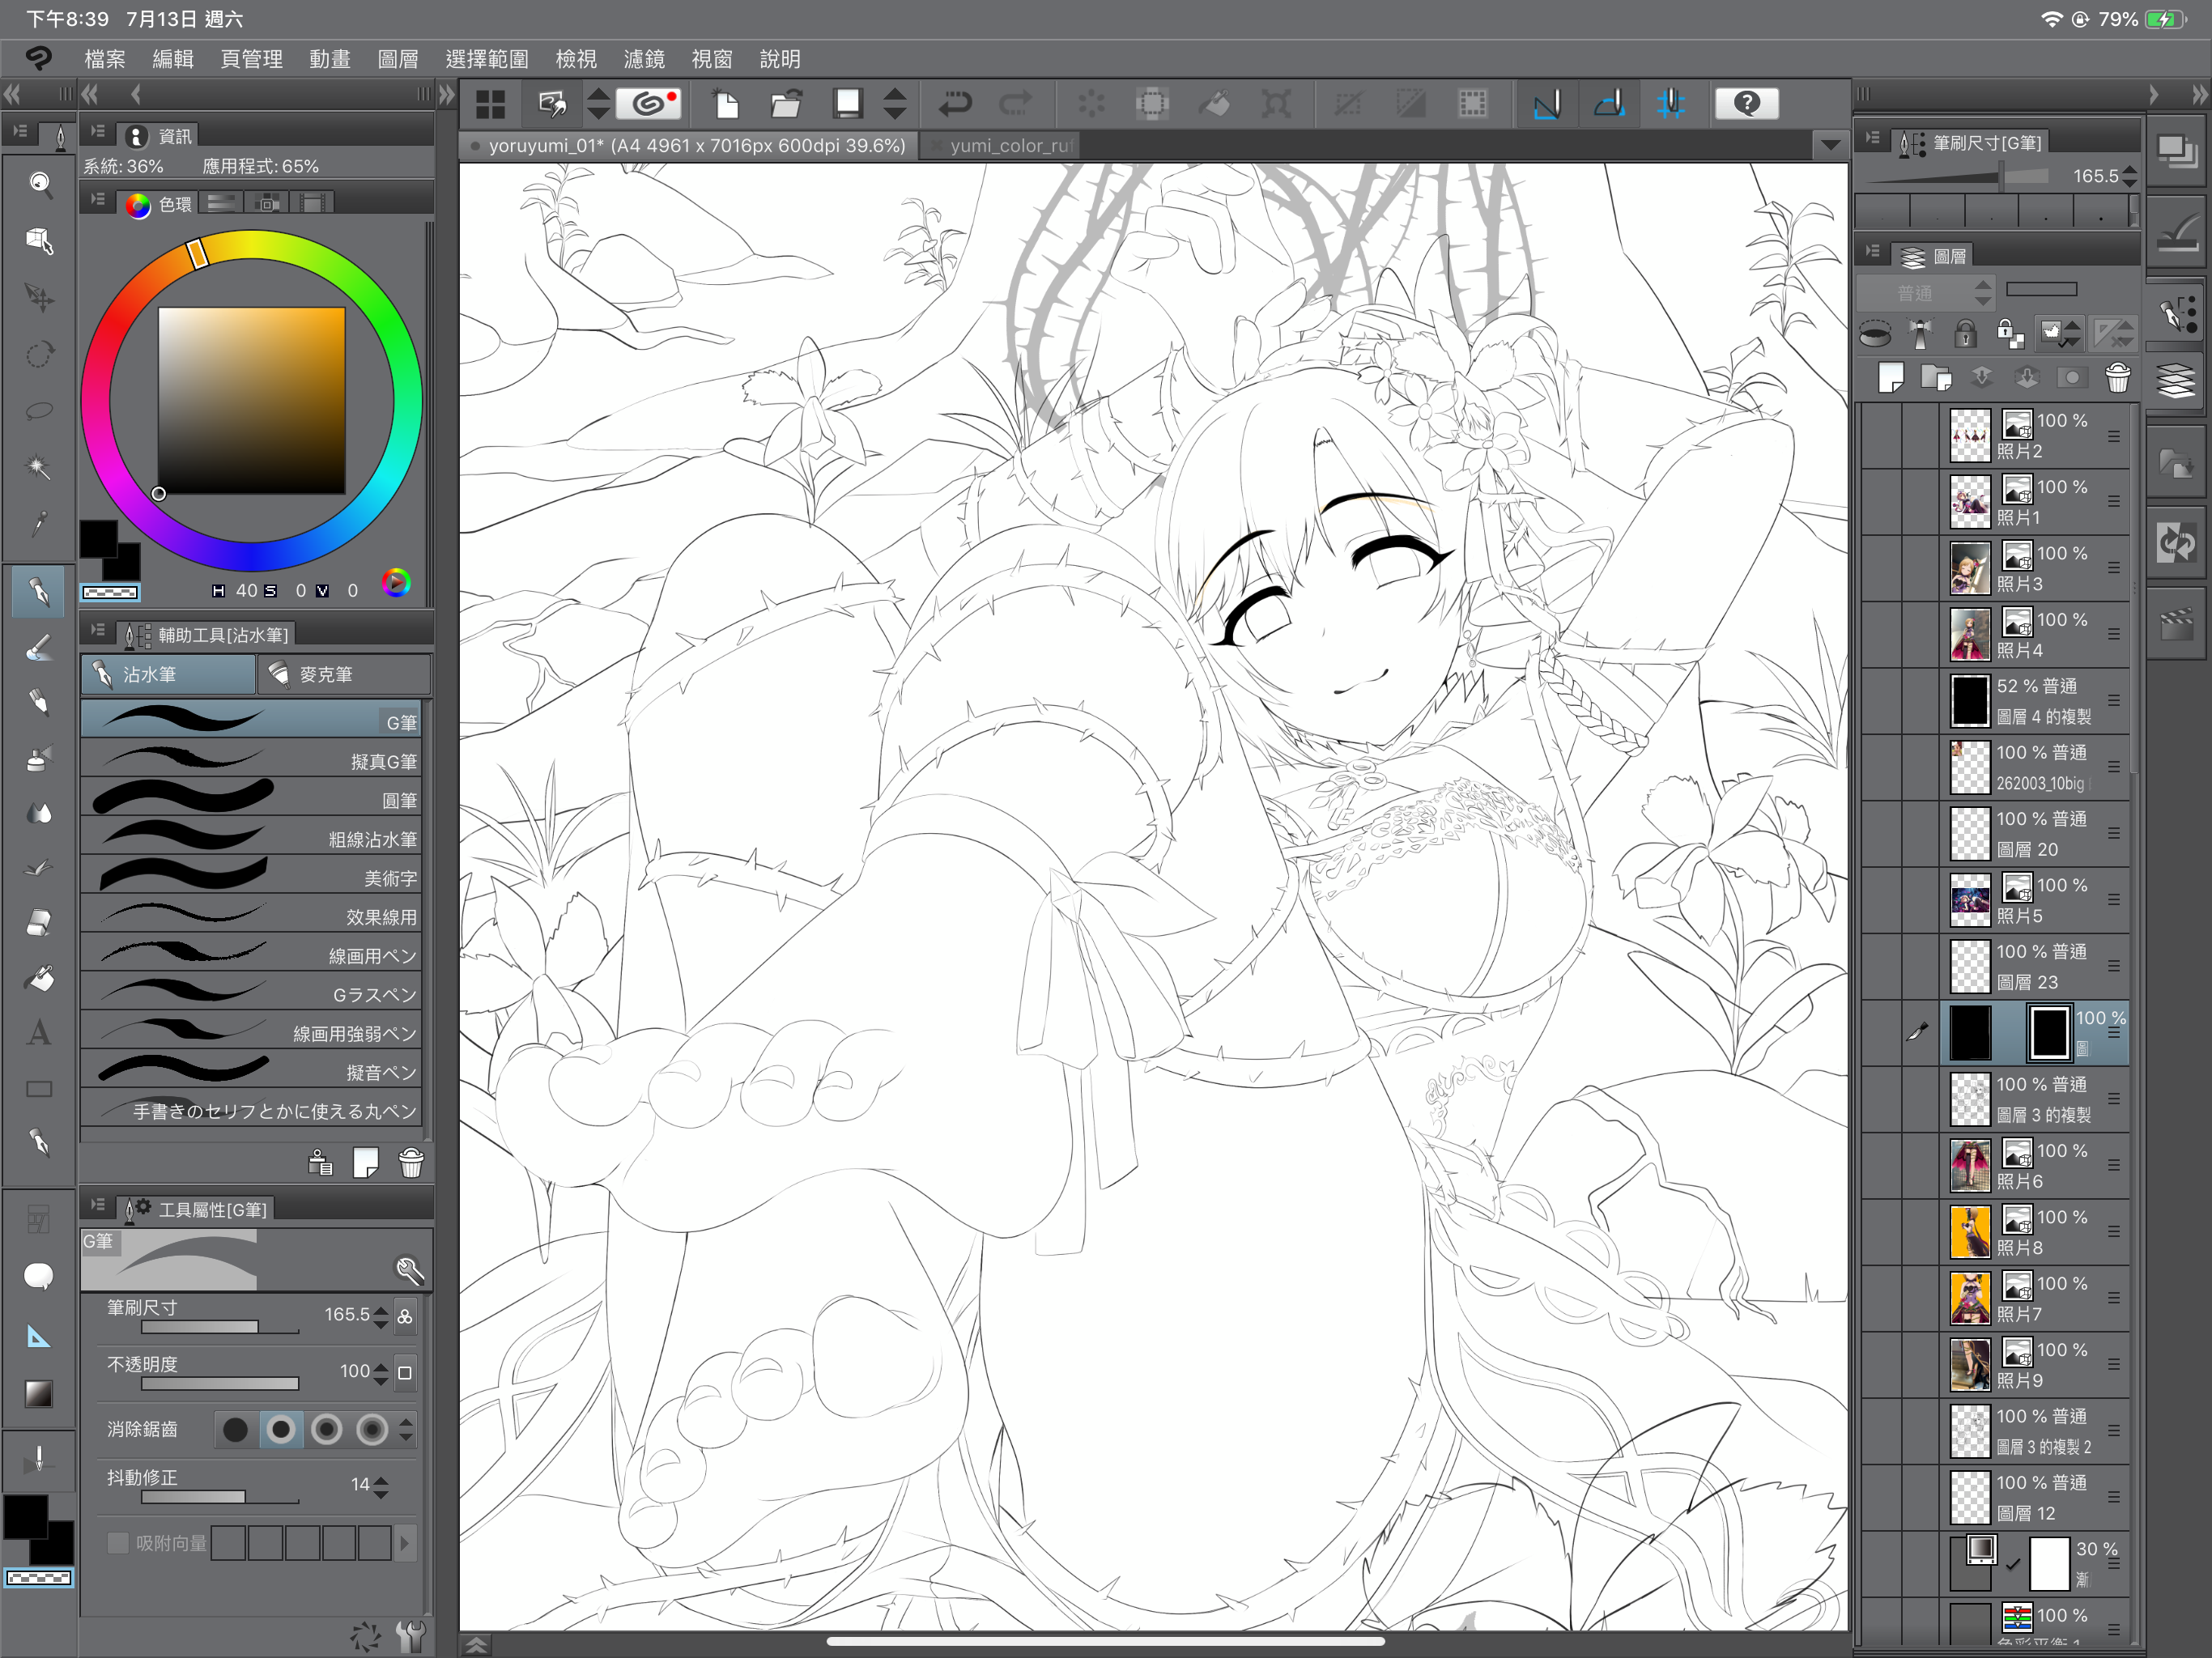Toggle the lock layer icon
The image size is (2212, 1658).
[x=1965, y=333]
